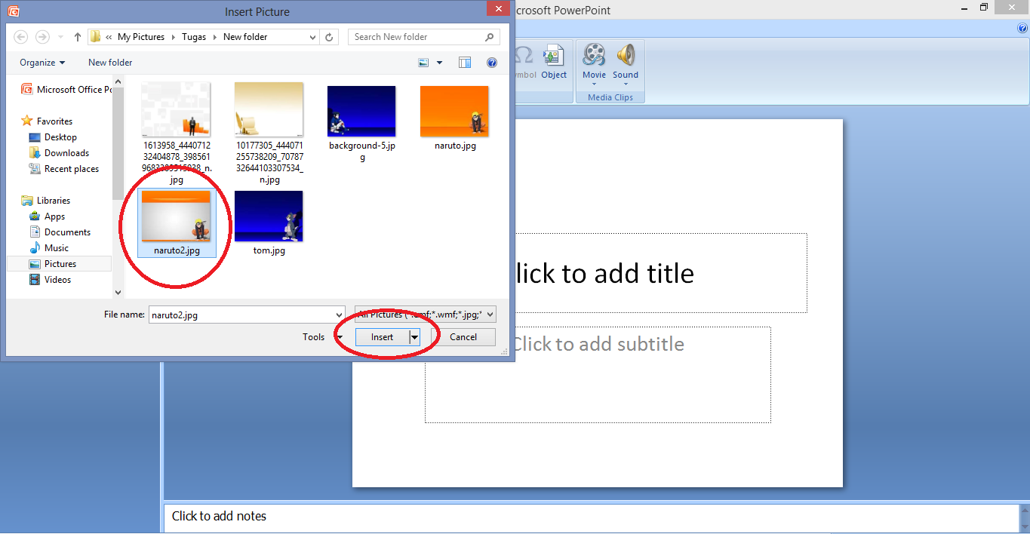Click the back navigation arrow

pos(20,36)
